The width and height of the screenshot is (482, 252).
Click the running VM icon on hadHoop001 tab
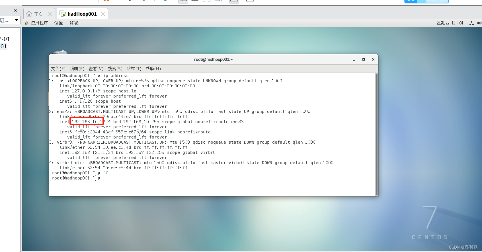coord(63,14)
